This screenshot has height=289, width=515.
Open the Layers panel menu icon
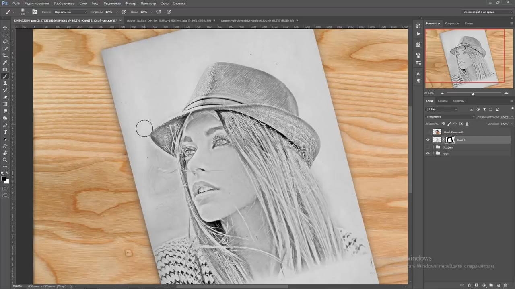click(x=512, y=101)
